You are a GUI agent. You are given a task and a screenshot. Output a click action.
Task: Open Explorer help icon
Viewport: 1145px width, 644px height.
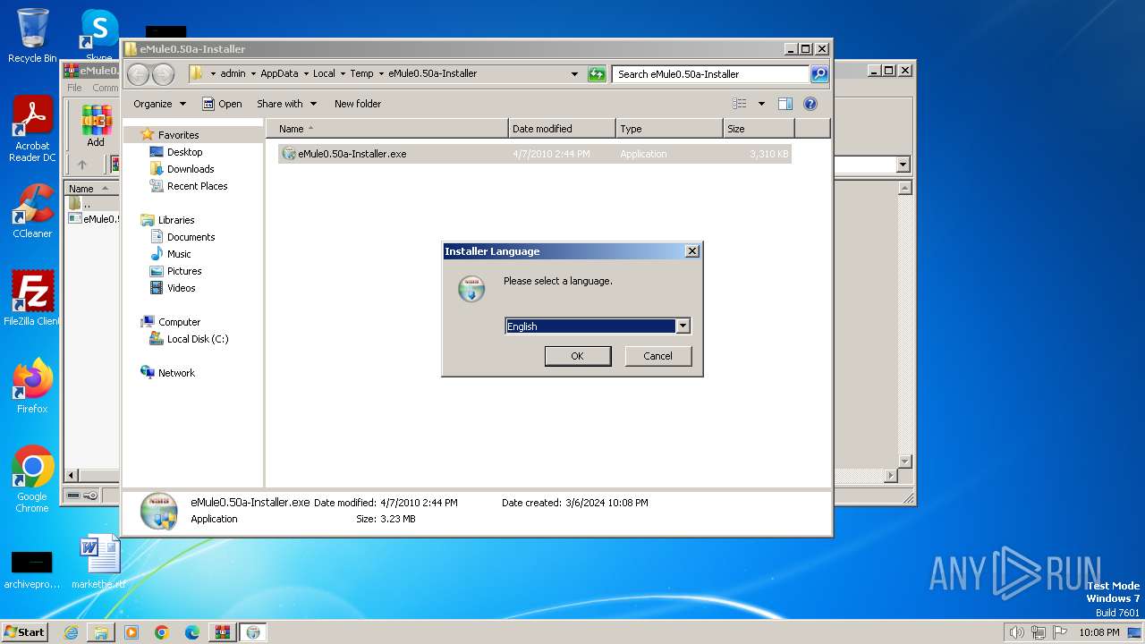(810, 104)
